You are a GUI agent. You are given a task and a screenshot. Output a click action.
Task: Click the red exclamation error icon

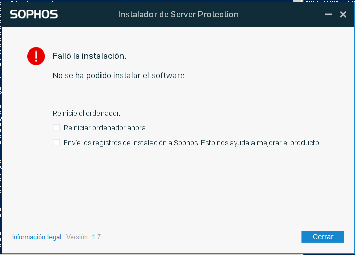(36, 56)
